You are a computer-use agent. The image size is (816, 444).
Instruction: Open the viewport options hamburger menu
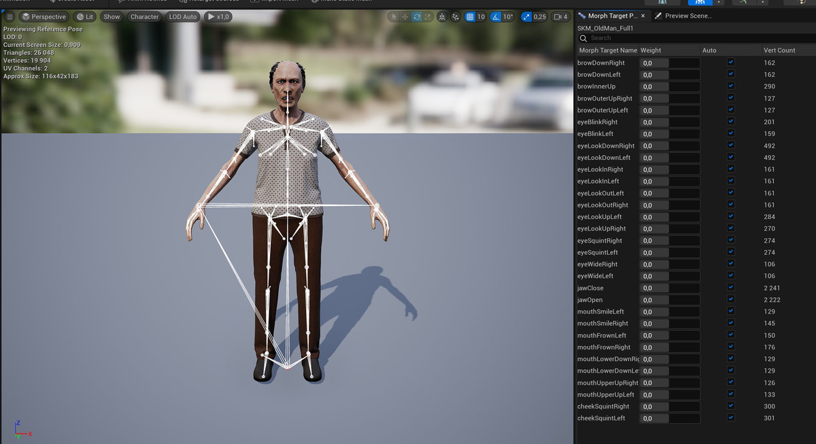pyautogui.click(x=10, y=16)
